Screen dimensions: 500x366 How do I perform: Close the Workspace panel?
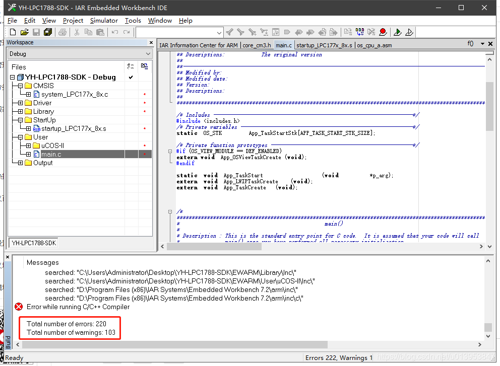coord(151,42)
